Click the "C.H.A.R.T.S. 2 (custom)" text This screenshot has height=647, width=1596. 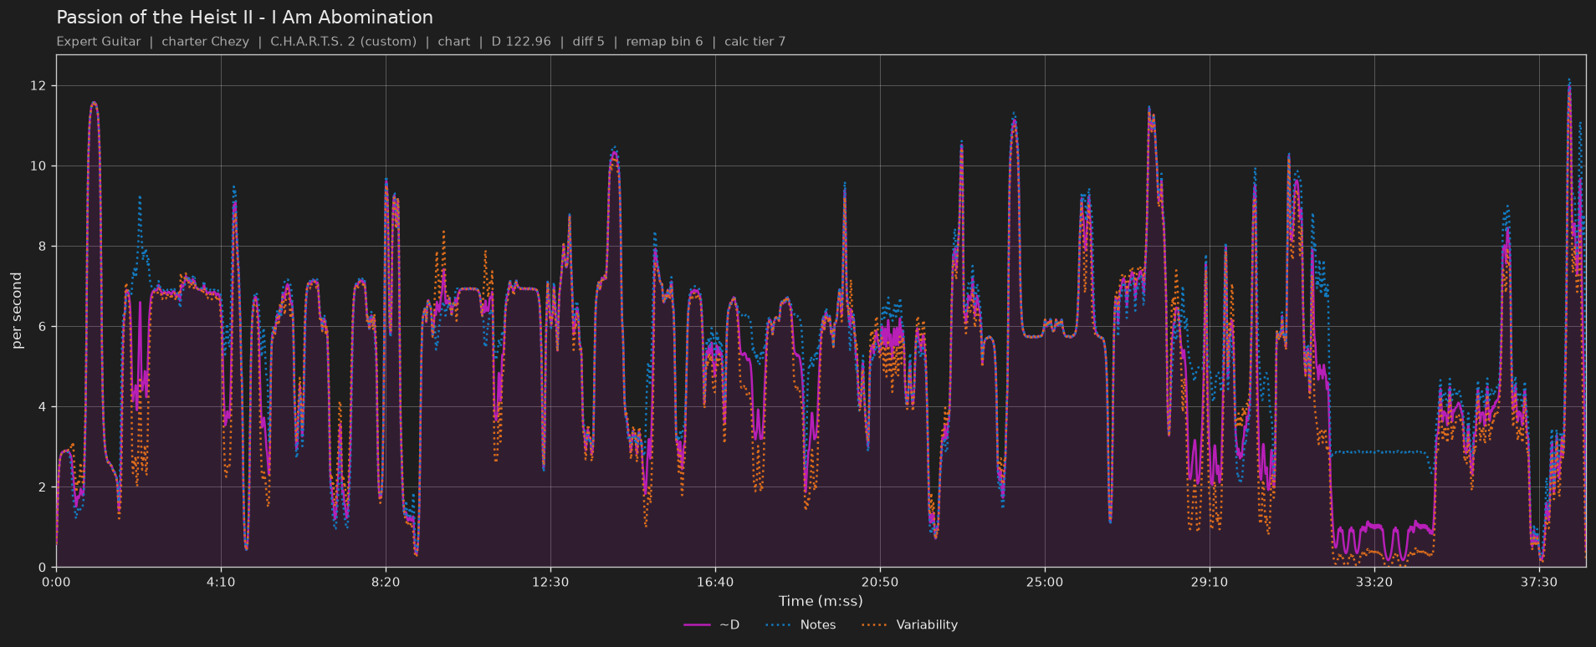tap(343, 42)
